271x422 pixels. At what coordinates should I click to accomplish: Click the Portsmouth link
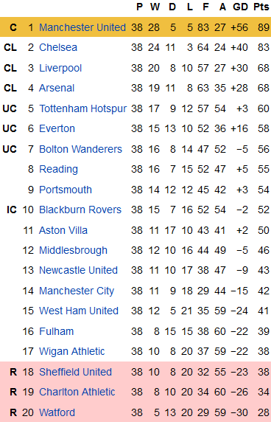tap(66, 190)
